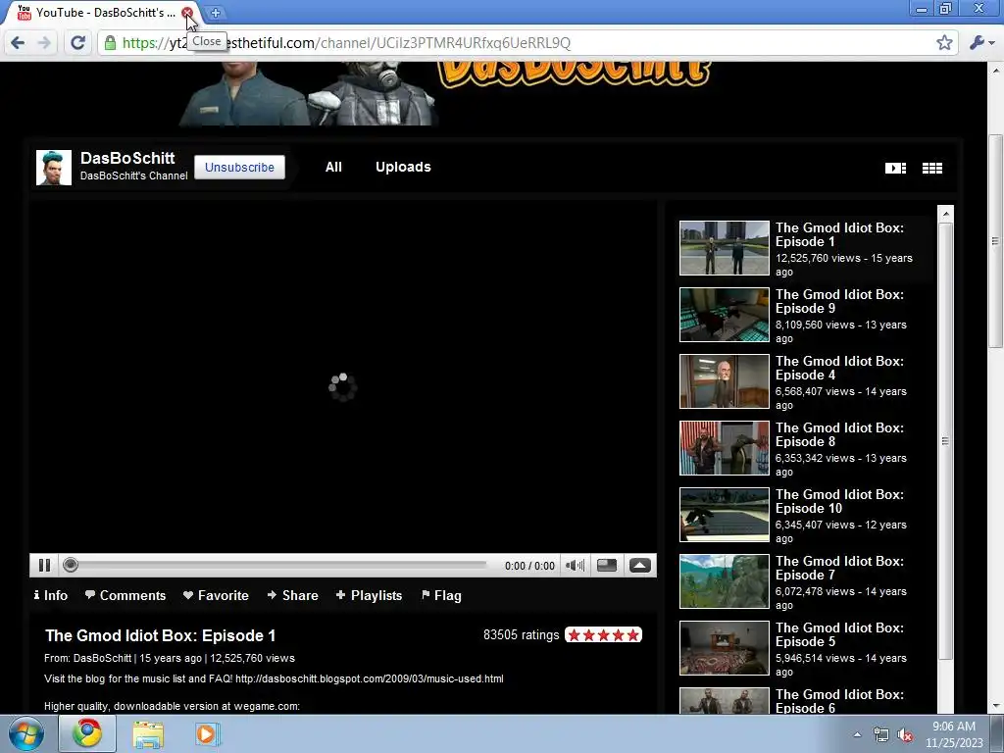
Task: Open the Info tab under the video
Action: coord(51,595)
